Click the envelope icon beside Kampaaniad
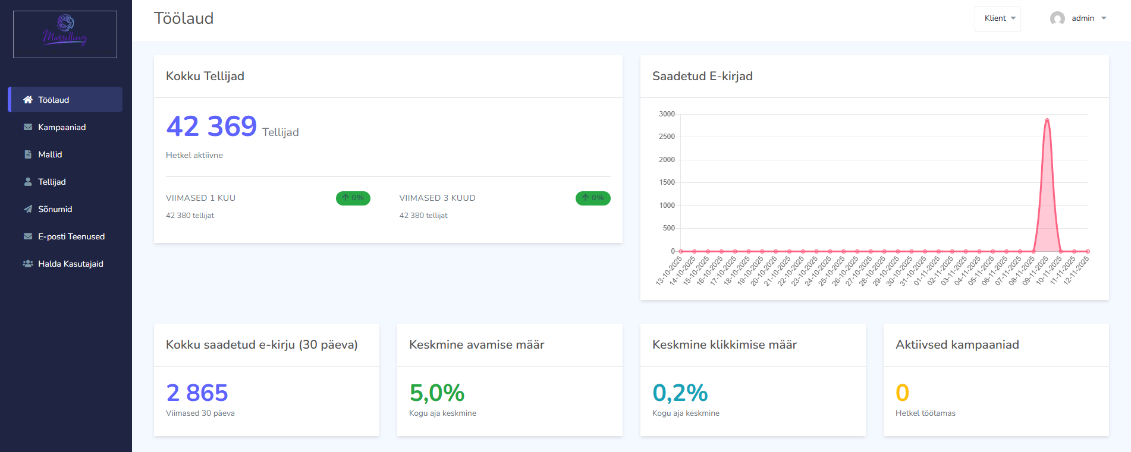Image resolution: width=1131 pixels, height=452 pixels. pyautogui.click(x=28, y=127)
